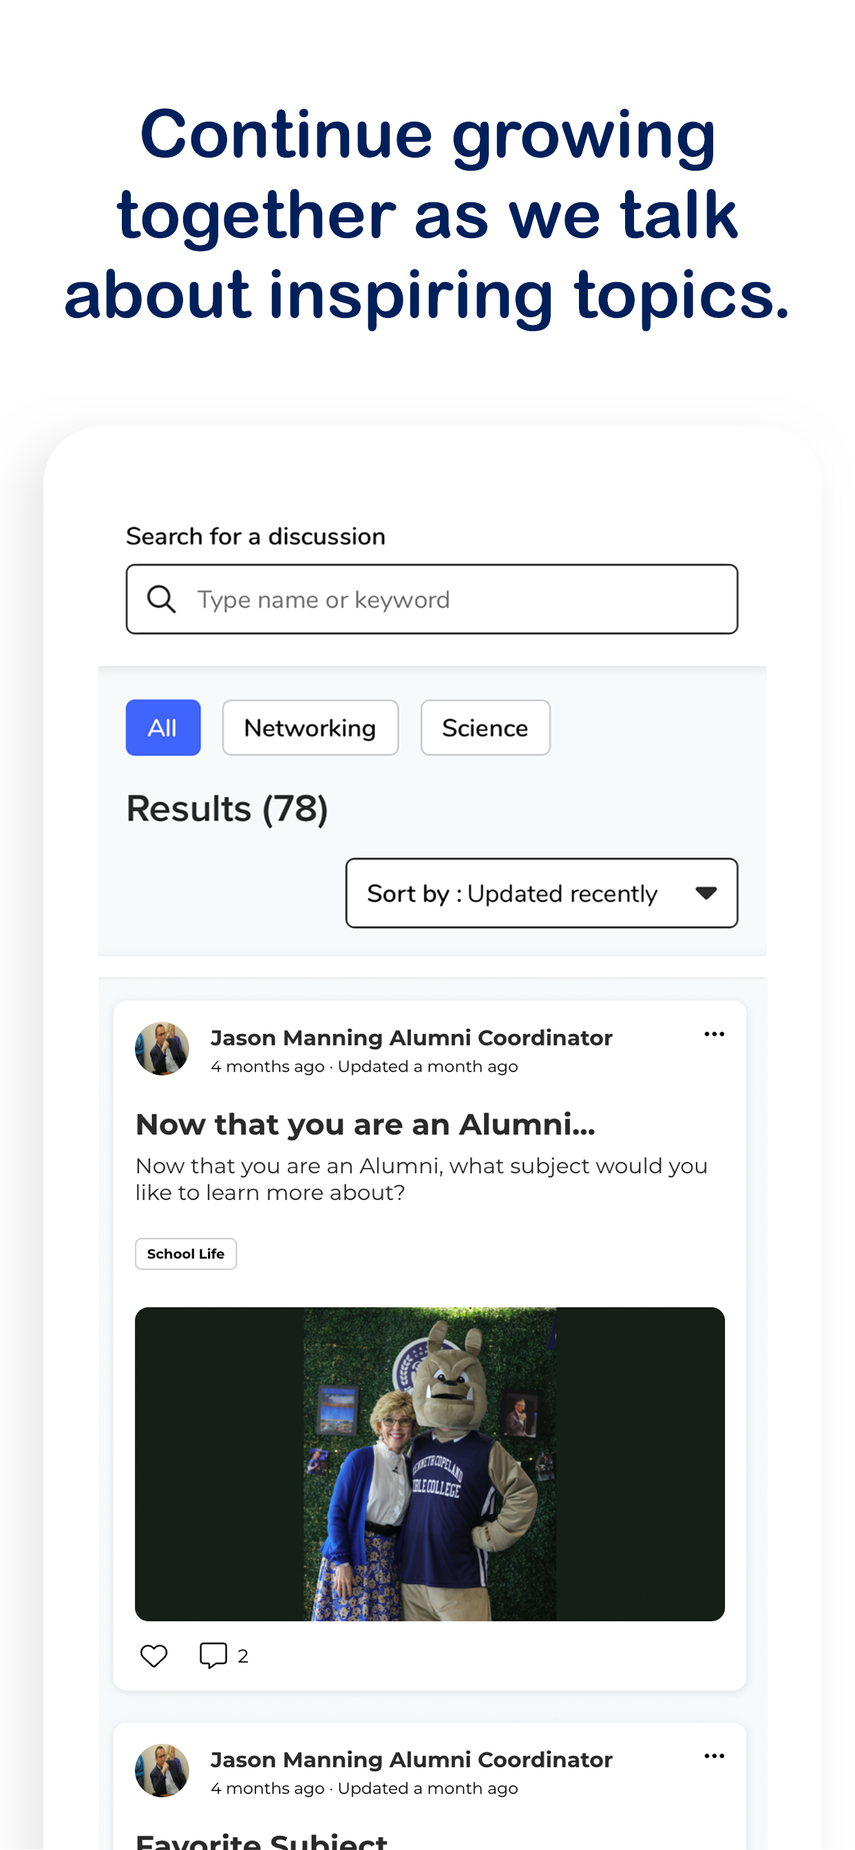The height and width of the screenshot is (1850, 855).
Task: Filter discussions by Science
Action: [486, 727]
